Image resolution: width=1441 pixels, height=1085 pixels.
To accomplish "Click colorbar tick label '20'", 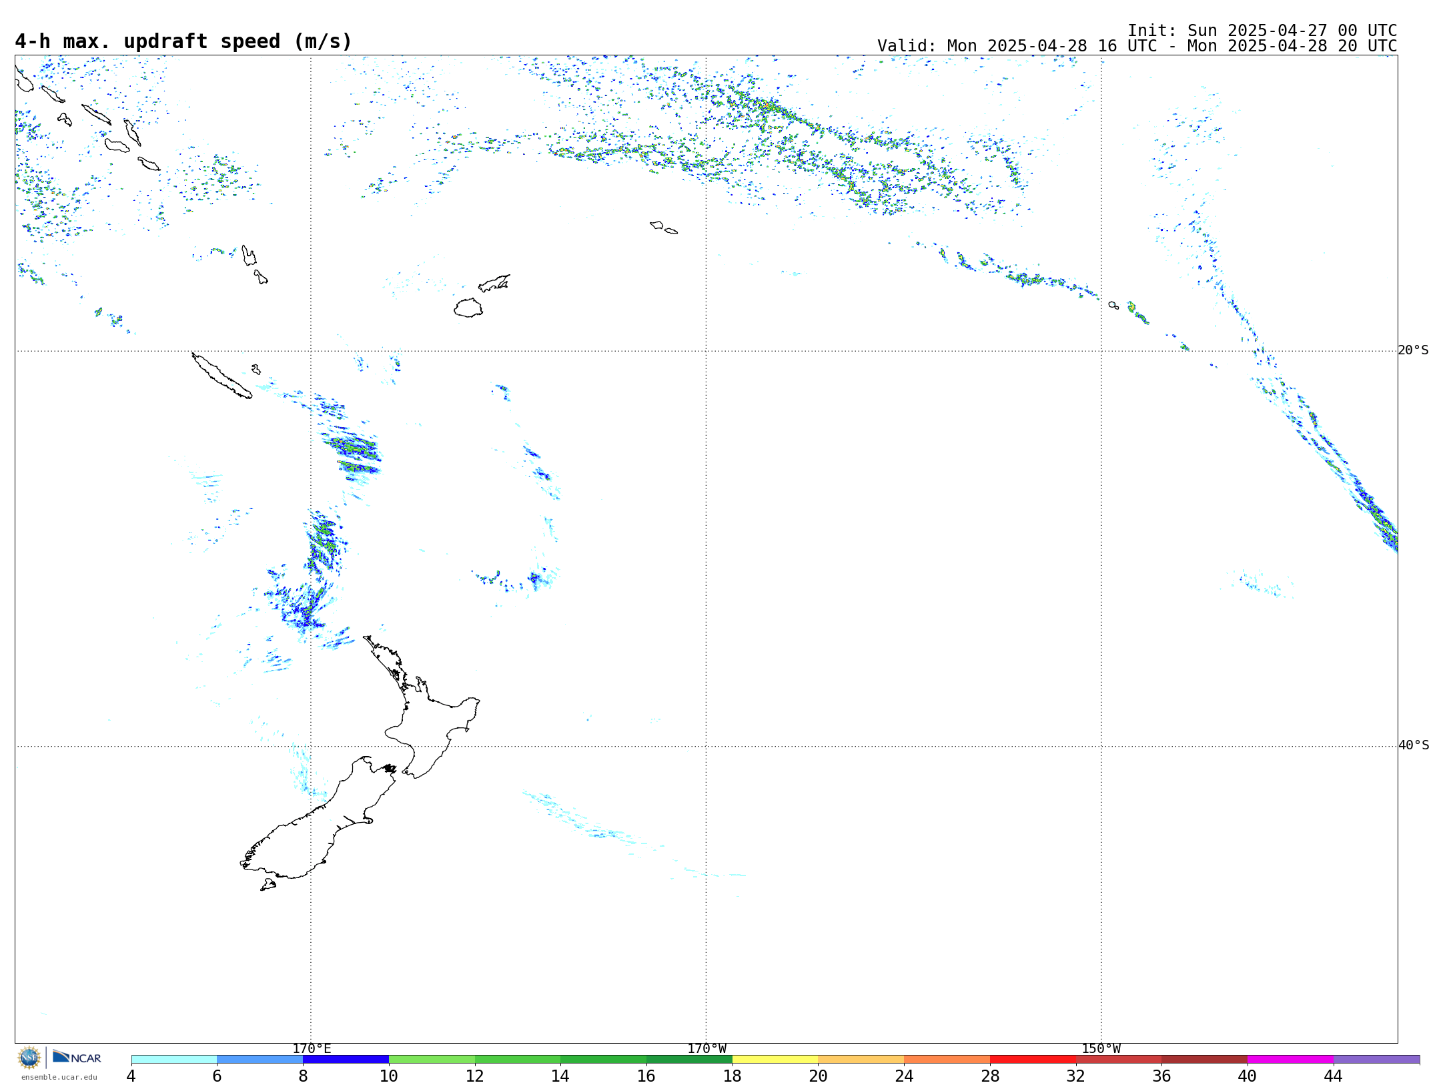I will point(819,1076).
